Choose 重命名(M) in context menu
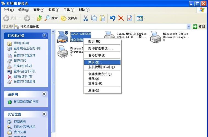 pyautogui.click(x=102, y=84)
